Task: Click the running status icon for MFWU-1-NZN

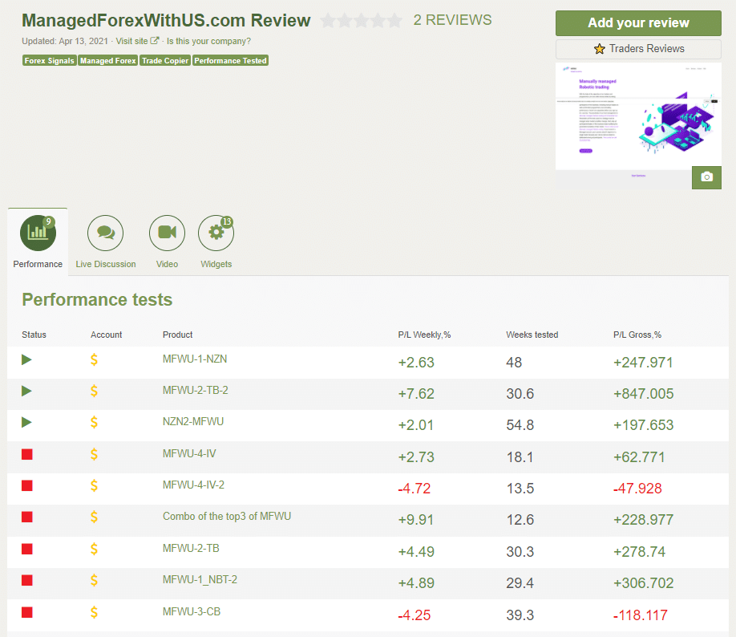Action: click(26, 360)
